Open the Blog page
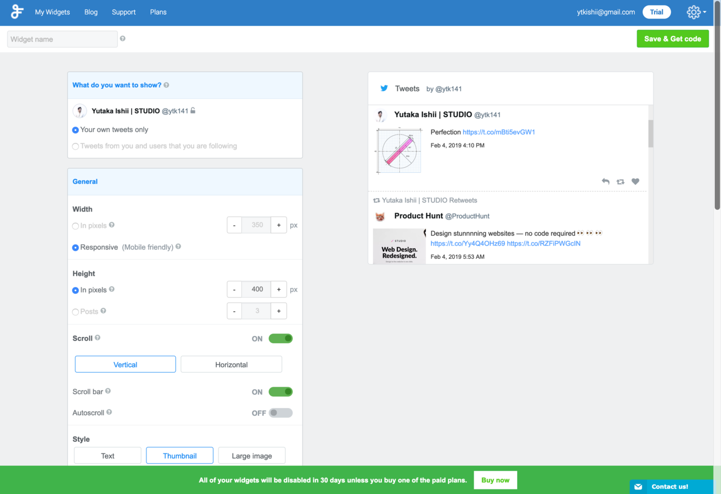The height and width of the screenshot is (494, 721). coord(91,12)
